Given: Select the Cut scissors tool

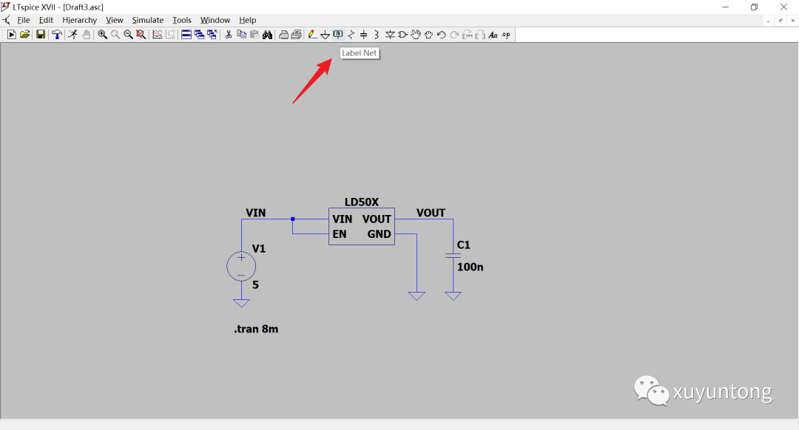Looking at the screenshot, I should click(229, 35).
